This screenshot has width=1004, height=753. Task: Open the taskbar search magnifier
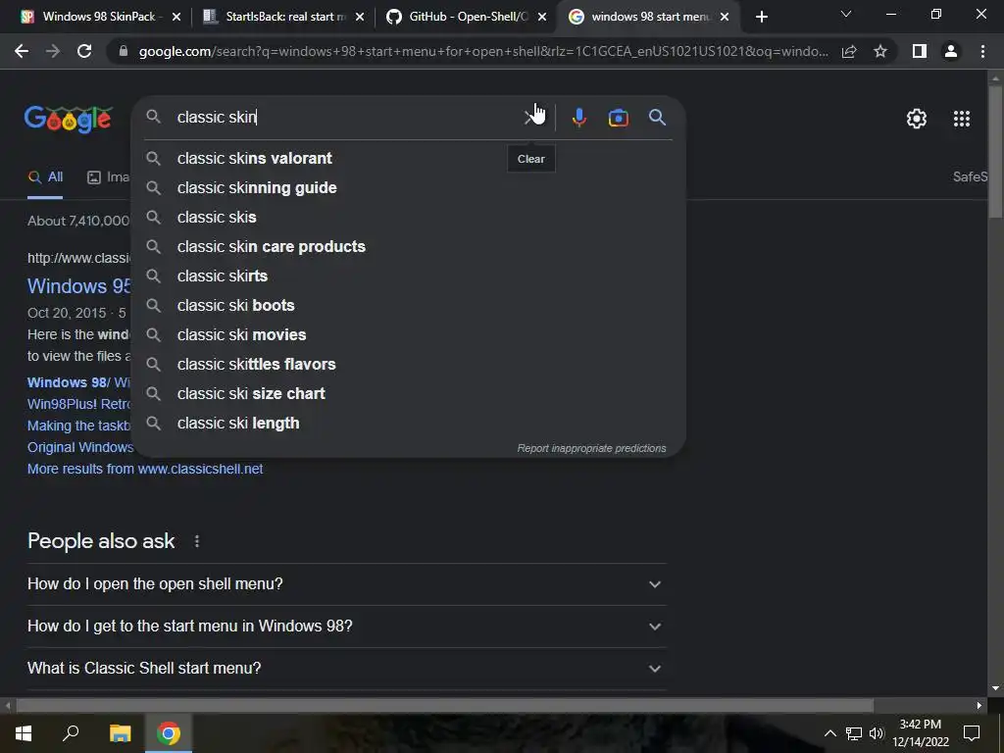tap(71, 732)
